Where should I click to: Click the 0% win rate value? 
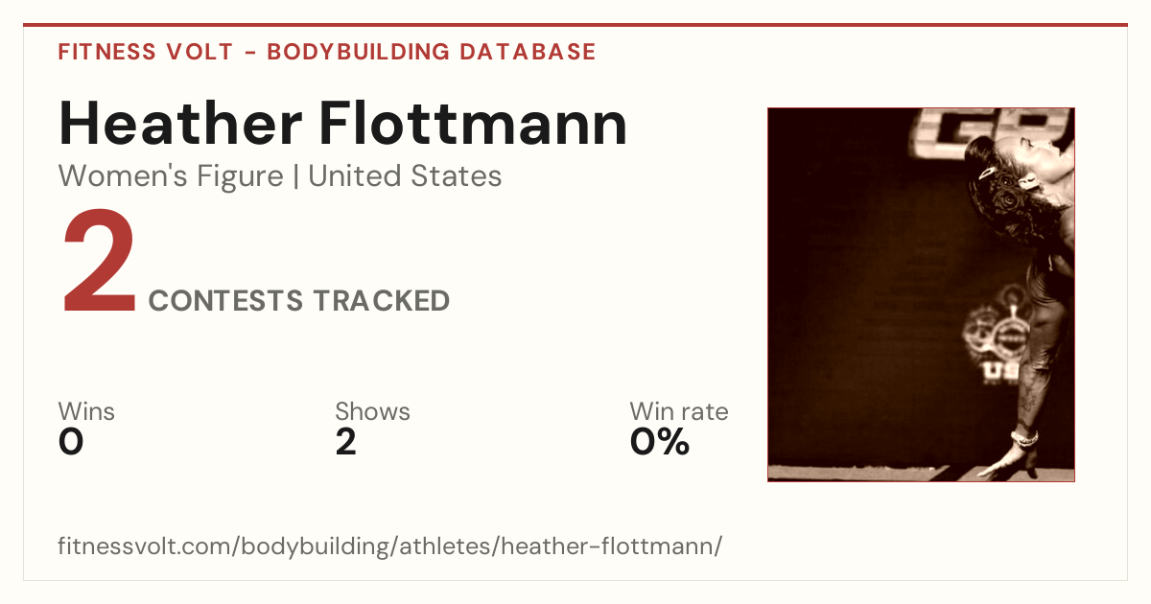click(660, 442)
